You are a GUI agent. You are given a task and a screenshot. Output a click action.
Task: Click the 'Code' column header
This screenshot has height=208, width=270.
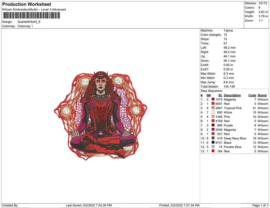(x=252, y=95)
